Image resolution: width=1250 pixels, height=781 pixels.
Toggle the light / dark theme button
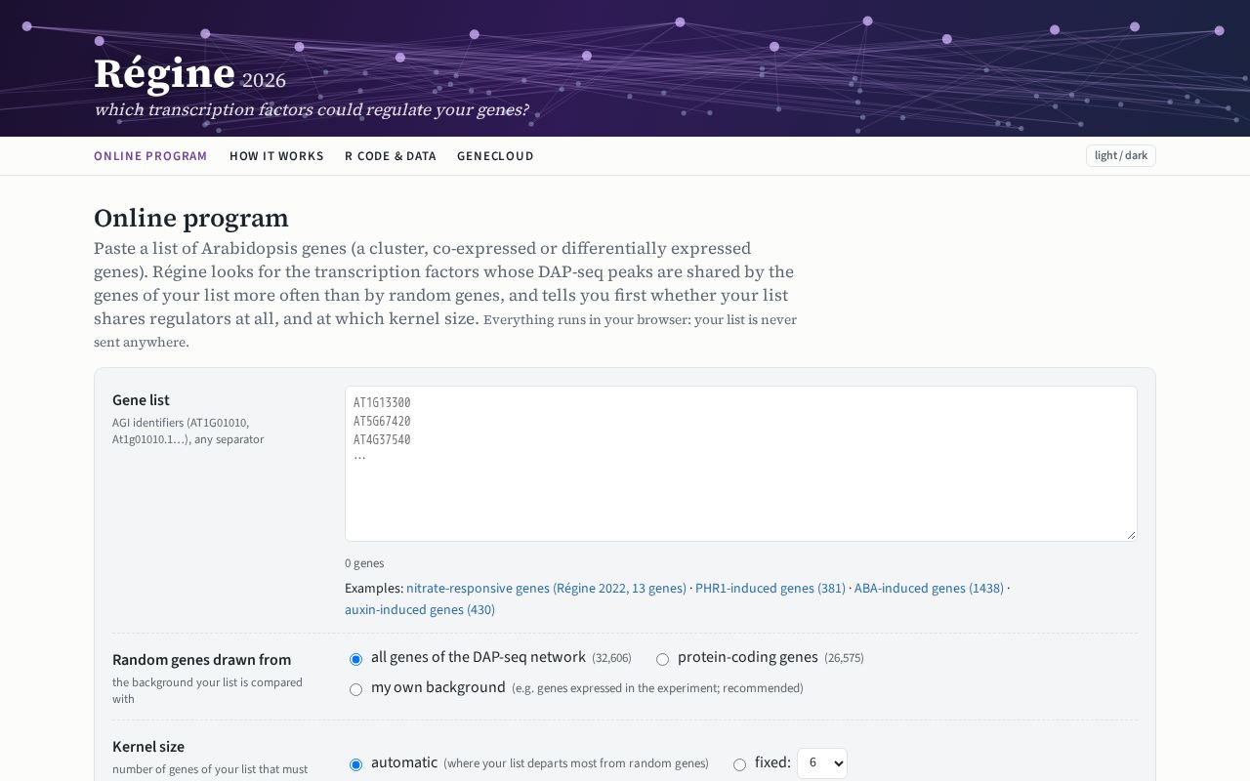click(x=1121, y=155)
